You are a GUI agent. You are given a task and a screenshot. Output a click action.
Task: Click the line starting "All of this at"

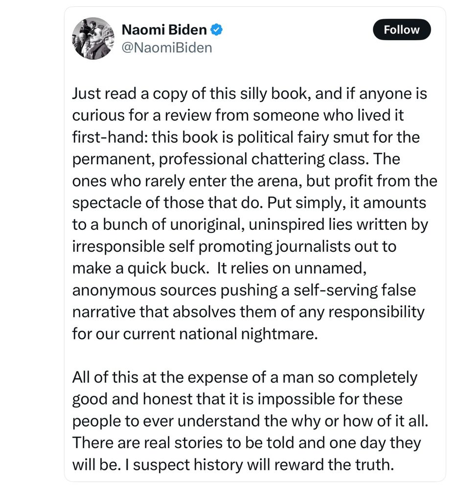(245, 378)
